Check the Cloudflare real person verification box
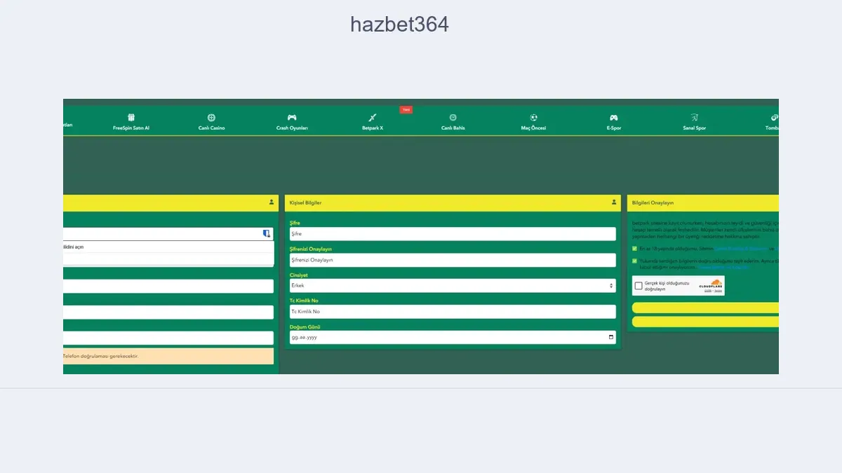The width and height of the screenshot is (842, 473). coord(639,286)
